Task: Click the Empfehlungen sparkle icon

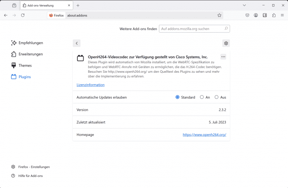Action: [x=14, y=43]
